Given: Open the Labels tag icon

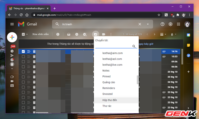Looking at the screenshot, I should click(x=104, y=34).
